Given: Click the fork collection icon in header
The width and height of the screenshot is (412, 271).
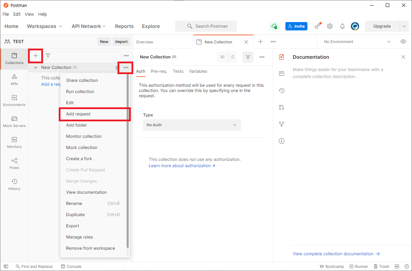Looking at the screenshot, I should tap(248, 57).
